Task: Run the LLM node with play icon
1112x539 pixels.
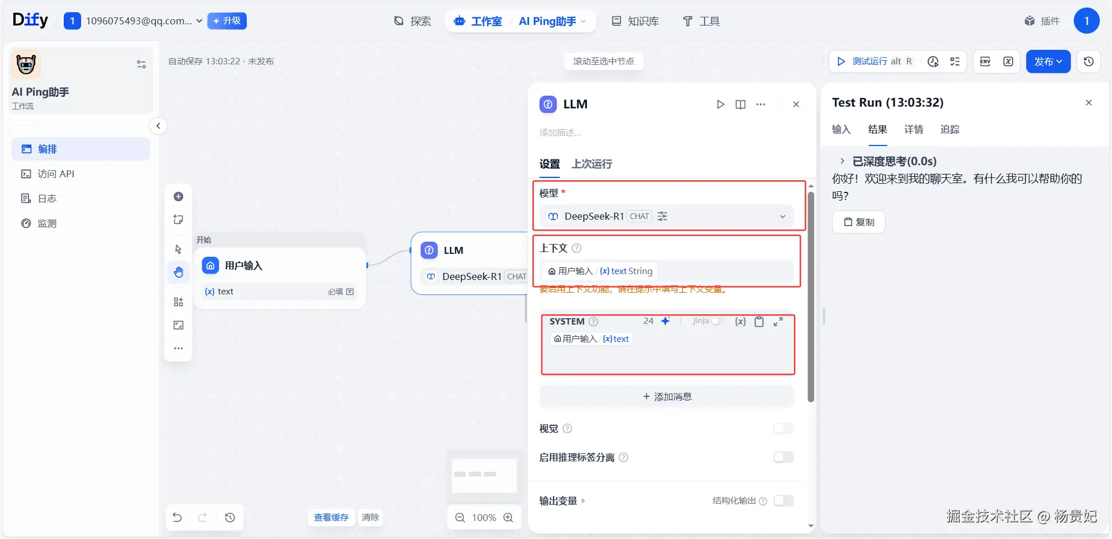Action: 720,104
